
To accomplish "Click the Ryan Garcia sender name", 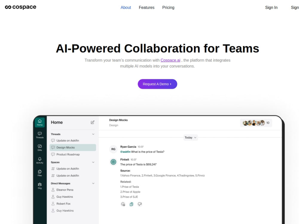I will pos(128,147).
